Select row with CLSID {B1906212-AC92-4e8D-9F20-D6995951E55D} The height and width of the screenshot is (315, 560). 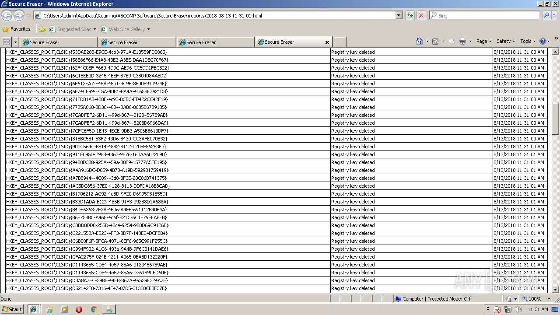[276, 194]
